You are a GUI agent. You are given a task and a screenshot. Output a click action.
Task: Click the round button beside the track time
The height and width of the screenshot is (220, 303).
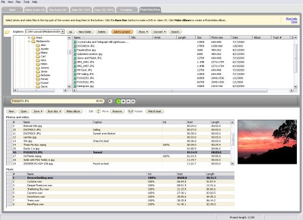pos(110,101)
